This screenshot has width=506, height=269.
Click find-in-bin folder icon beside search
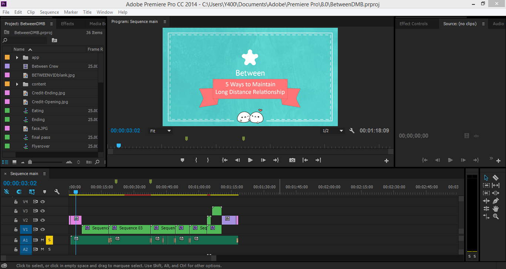(54, 40)
